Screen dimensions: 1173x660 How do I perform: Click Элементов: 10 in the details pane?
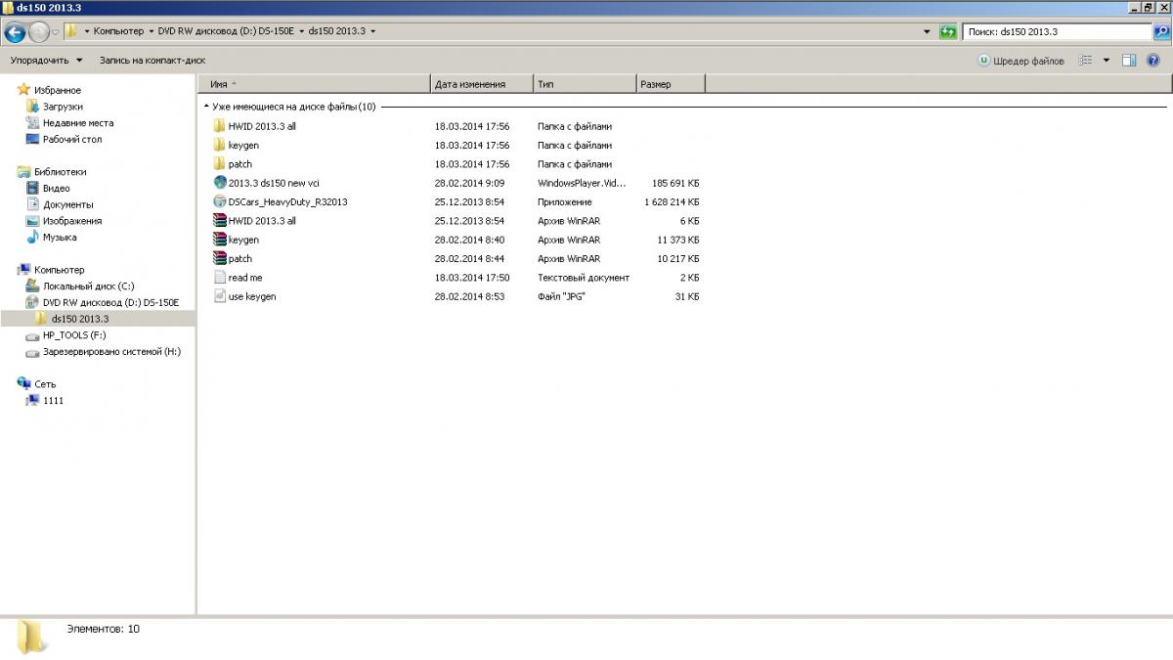103,629
